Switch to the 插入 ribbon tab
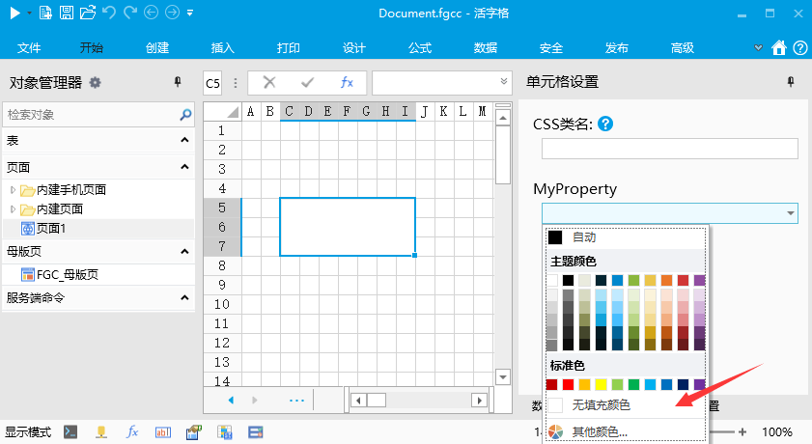Image resolution: width=812 pixels, height=444 pixels. 223,48
